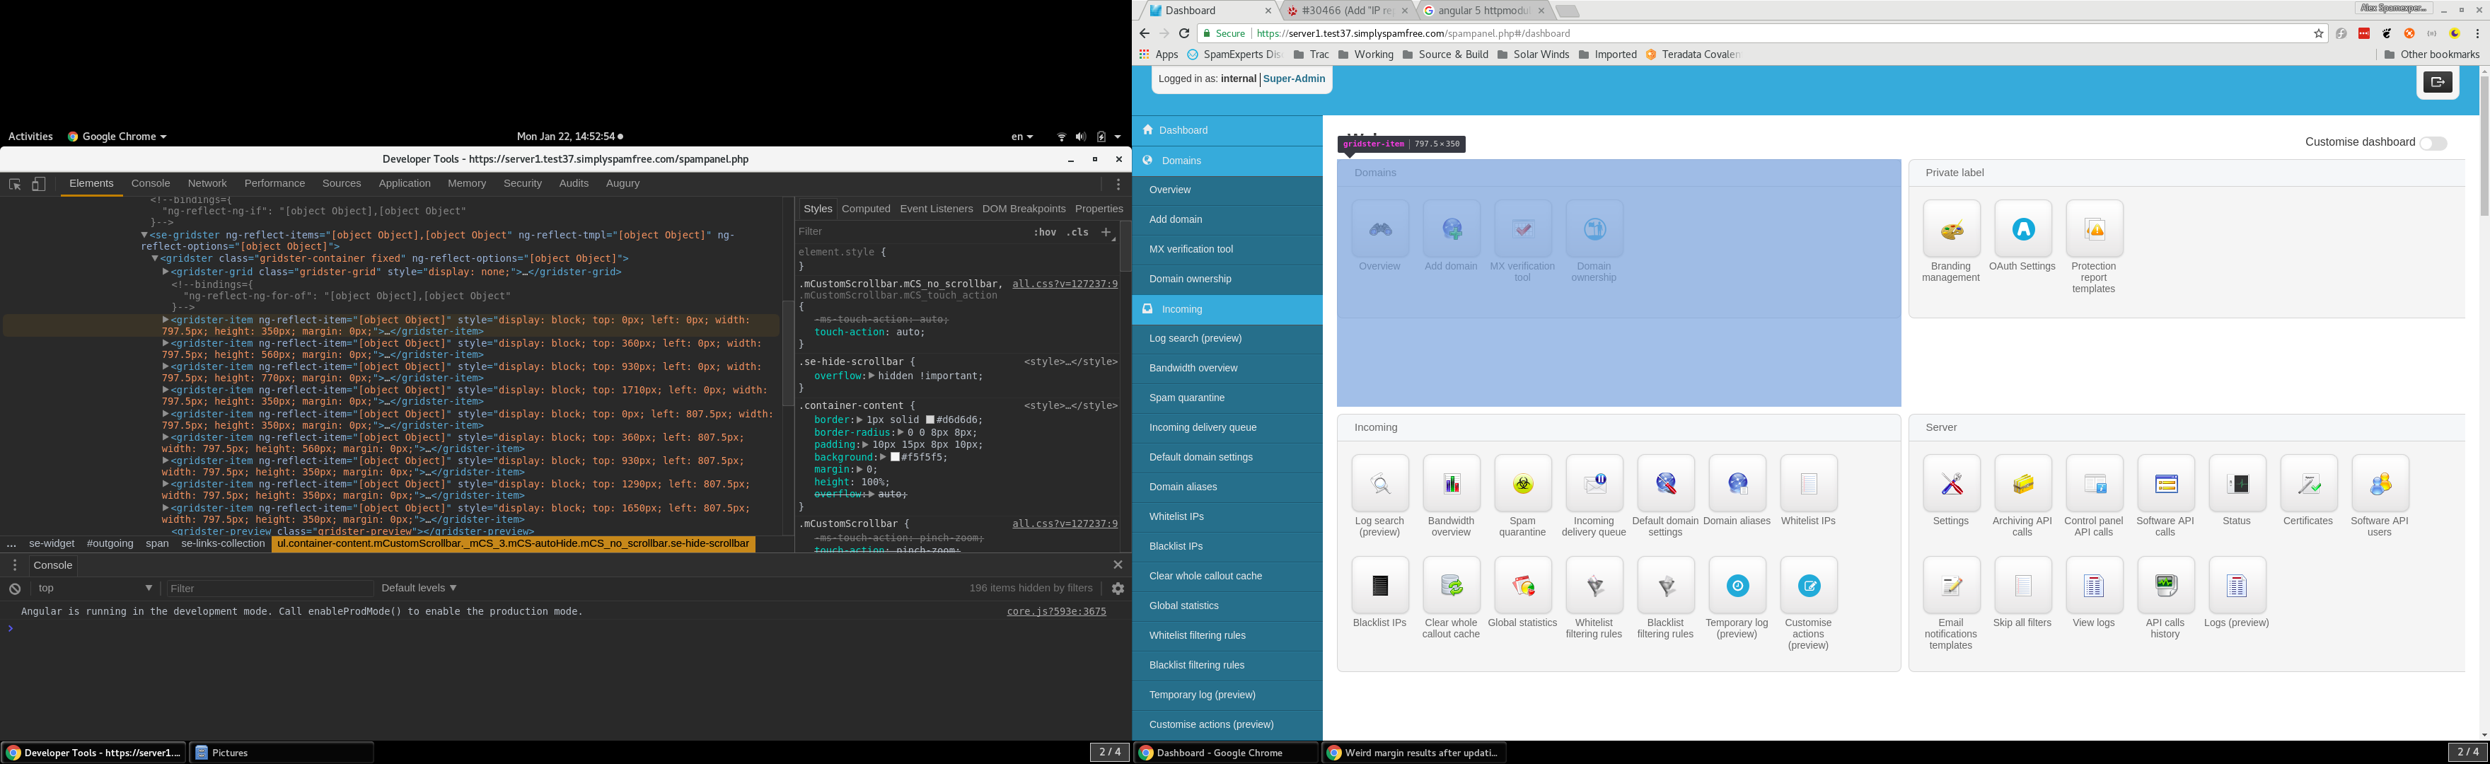2490x764 pixels.
Task: Click the #f5f5f5 background color swatch
Action: [x=895, y=458]
